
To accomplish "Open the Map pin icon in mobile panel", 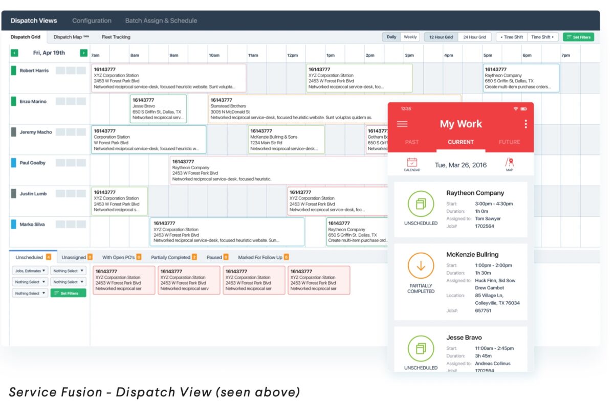I will pyautogui.click(x=509, y=164).
